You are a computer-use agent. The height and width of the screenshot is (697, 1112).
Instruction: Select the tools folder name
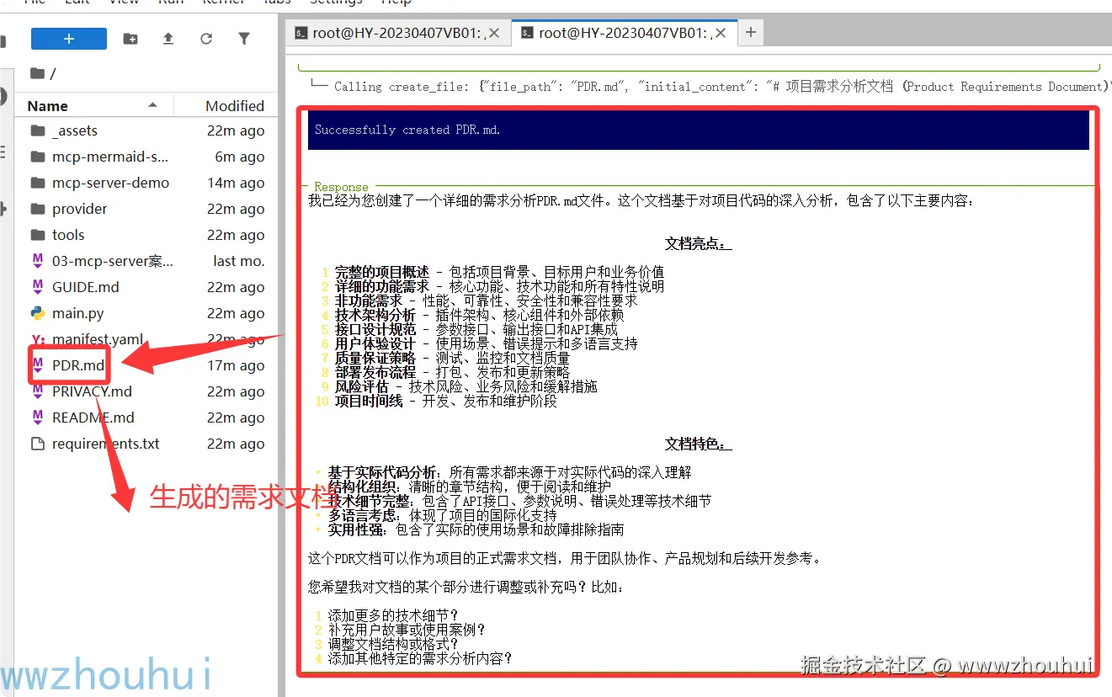pyautogui.click(x=68, y=235)
